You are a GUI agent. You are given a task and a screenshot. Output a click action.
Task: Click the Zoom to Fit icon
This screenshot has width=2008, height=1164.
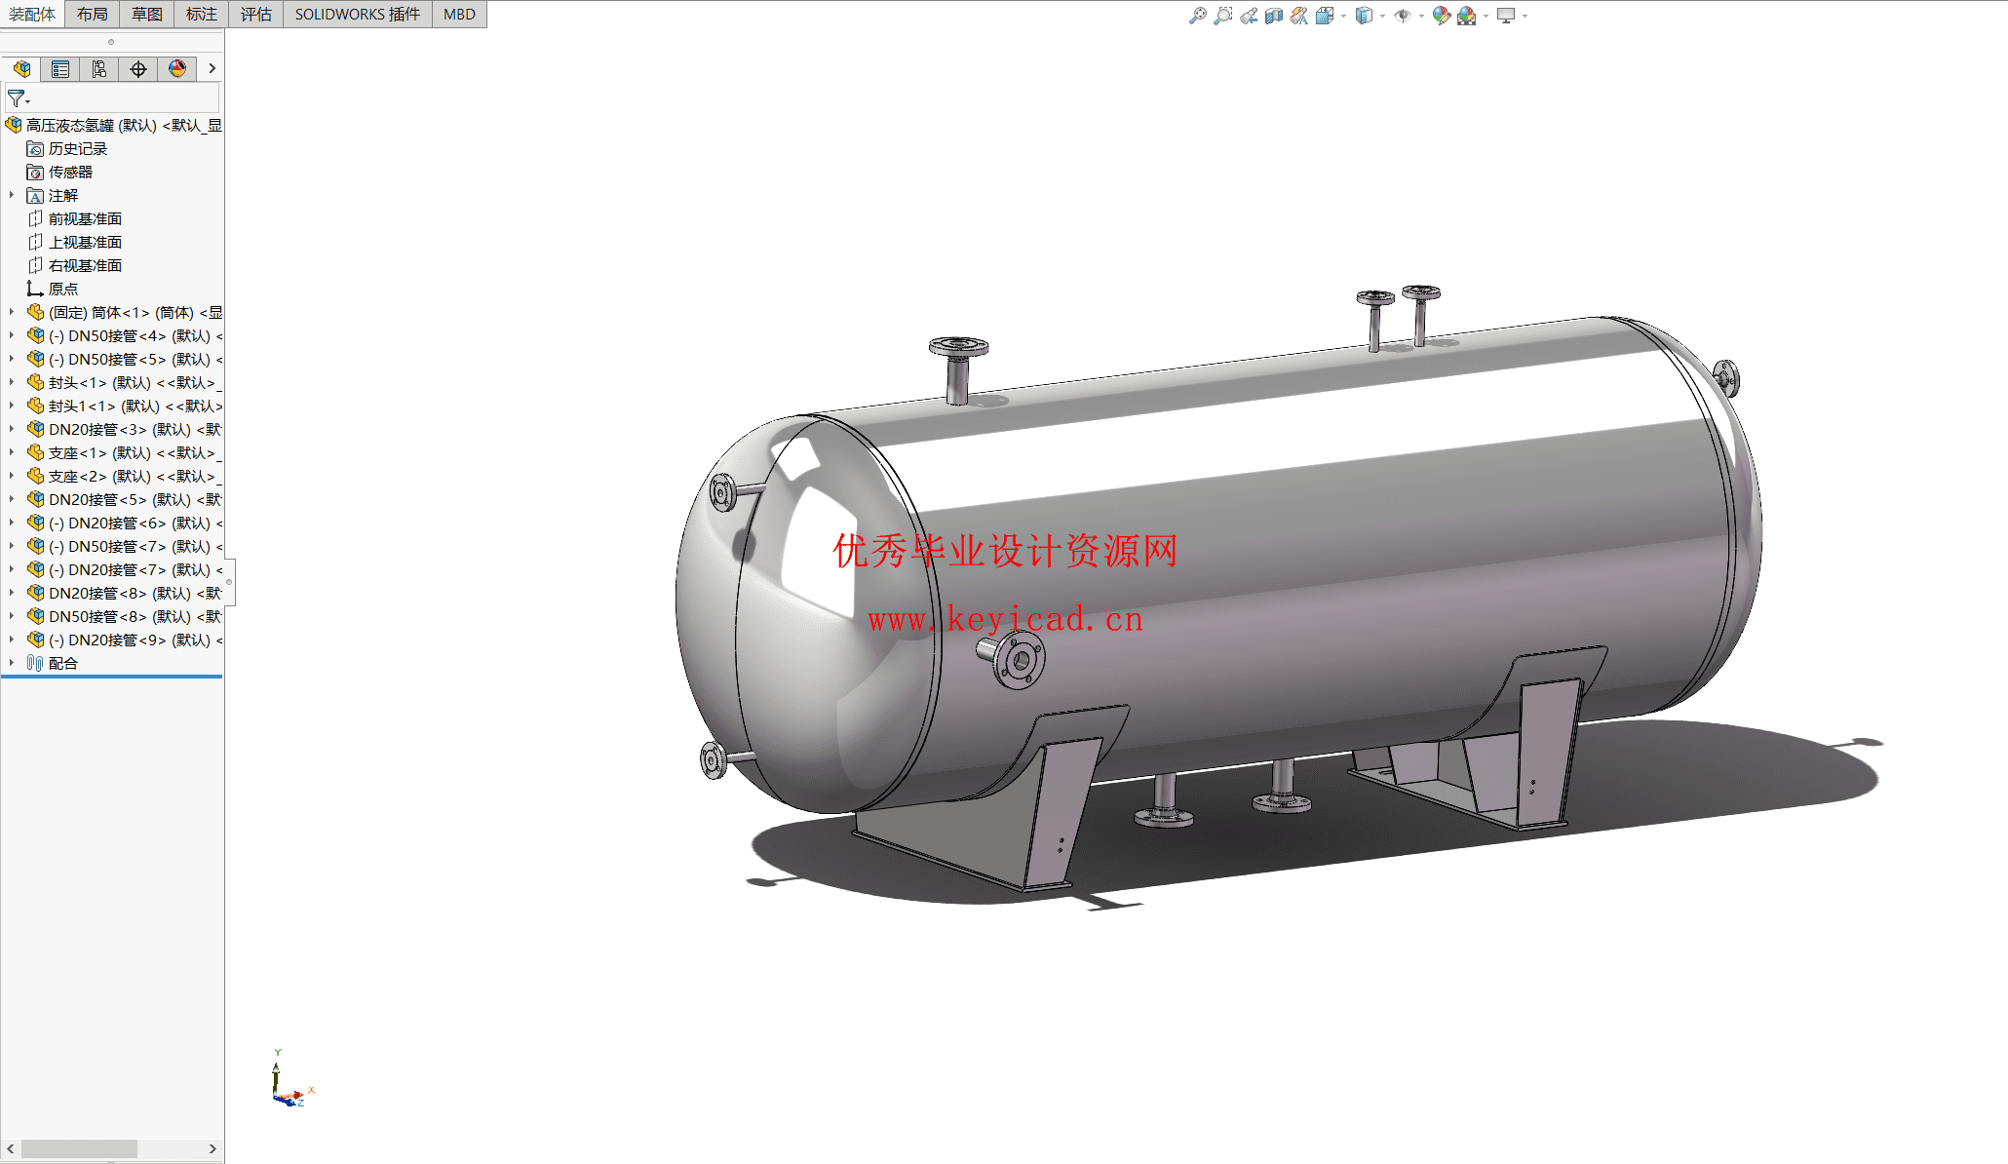[x=1197, y=16]
